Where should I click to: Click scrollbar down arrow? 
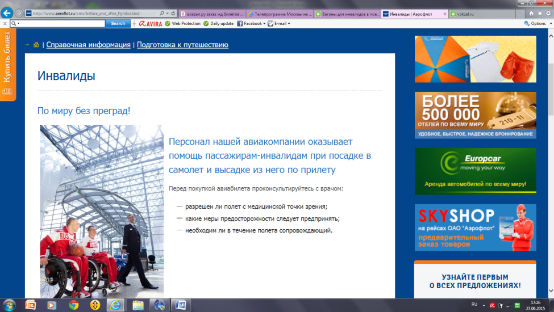pyautogui.click(x=551, y=291)
